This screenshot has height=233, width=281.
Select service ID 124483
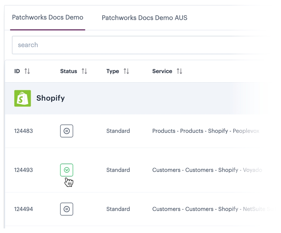[x=23, y=131]
